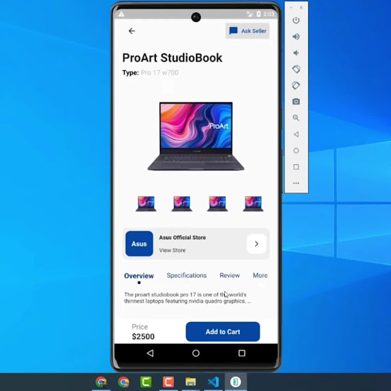Minimize the emulator toolbar window
The width and height of the screenshot is (391, 391).
291,7
